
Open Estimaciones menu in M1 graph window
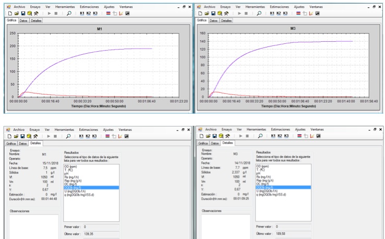tap(89, 7)
